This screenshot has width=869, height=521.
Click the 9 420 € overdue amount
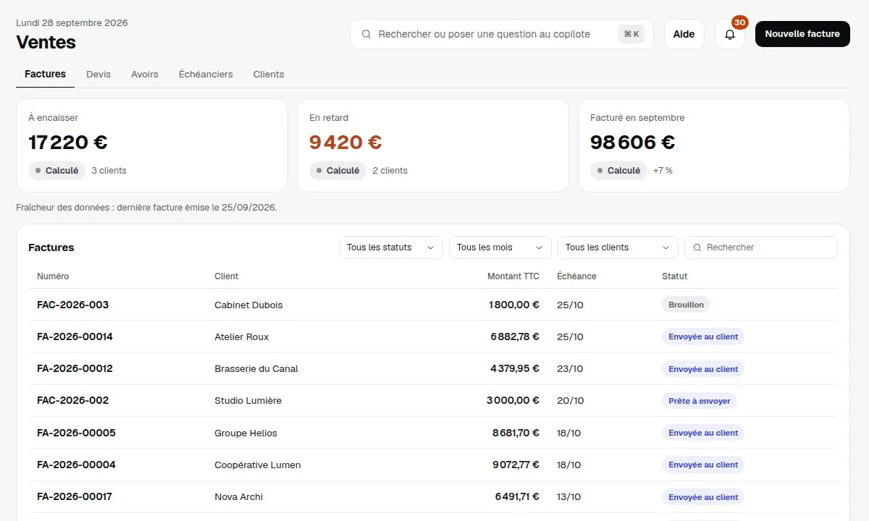(345, 142)
